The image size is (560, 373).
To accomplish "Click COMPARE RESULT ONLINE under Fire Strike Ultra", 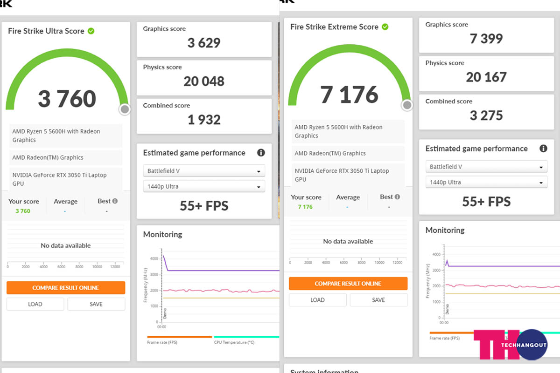I will (66, 288).
